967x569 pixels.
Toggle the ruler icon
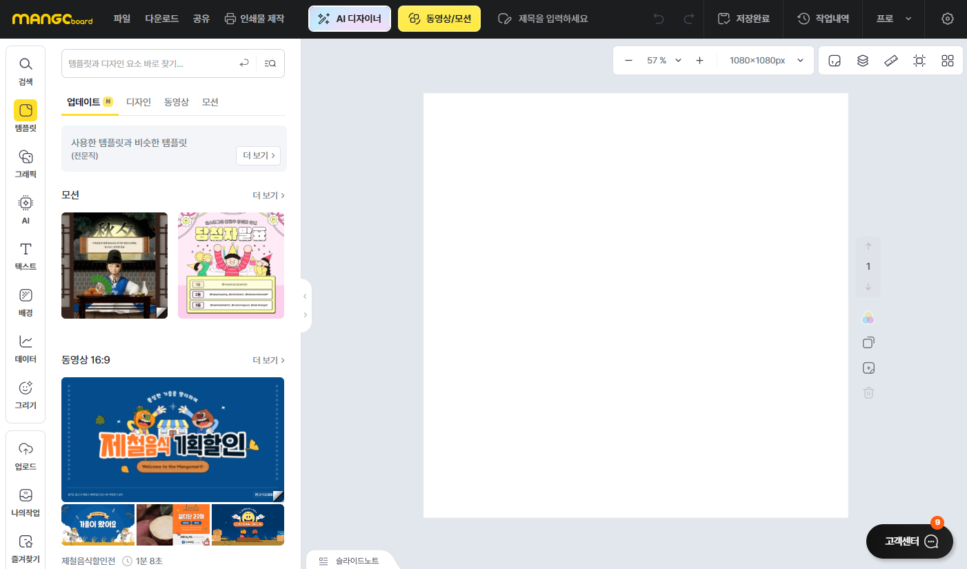coord(890,61)
